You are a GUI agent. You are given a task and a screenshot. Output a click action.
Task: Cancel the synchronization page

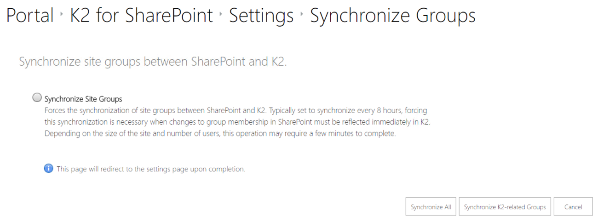[573, 207]
